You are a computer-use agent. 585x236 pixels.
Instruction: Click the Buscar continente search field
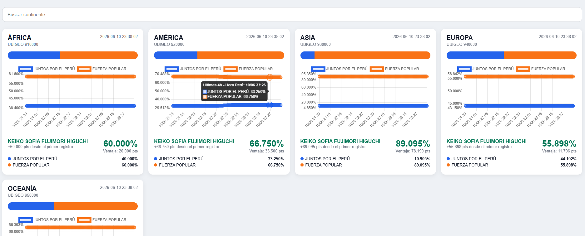click(x=292, y=15)
